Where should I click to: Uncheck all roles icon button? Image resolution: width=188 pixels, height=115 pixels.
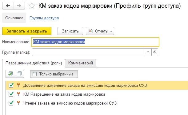coord(19,74)
